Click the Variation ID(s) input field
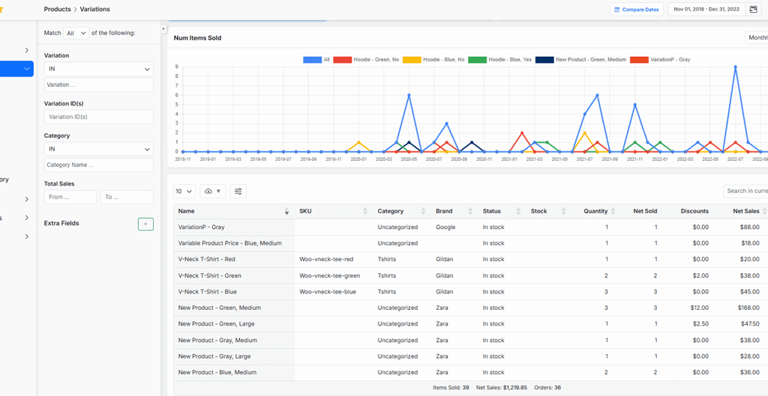This screenshot has width=768, height=396. click(x=98, y=117)
